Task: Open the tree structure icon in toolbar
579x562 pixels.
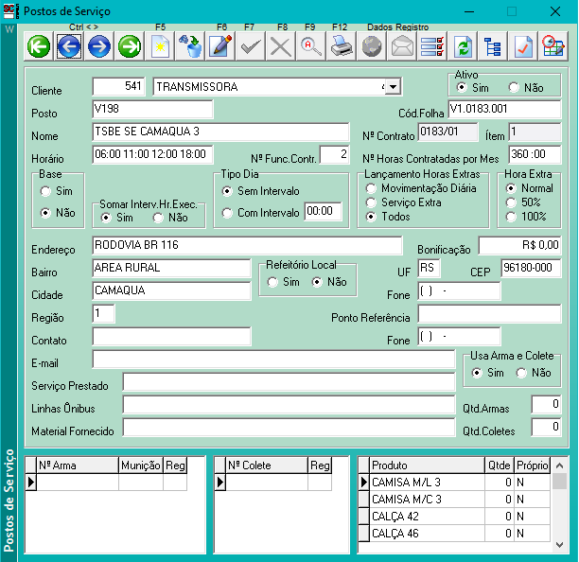Action: [492, 46]
